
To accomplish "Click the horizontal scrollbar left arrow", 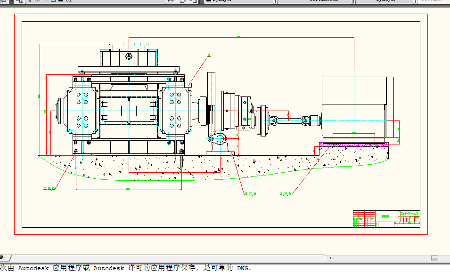I will pos(330,258).
